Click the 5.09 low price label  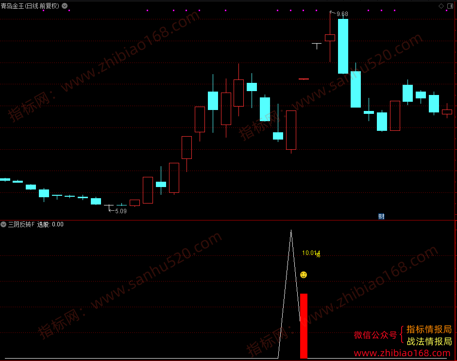(x=120, y=211)
